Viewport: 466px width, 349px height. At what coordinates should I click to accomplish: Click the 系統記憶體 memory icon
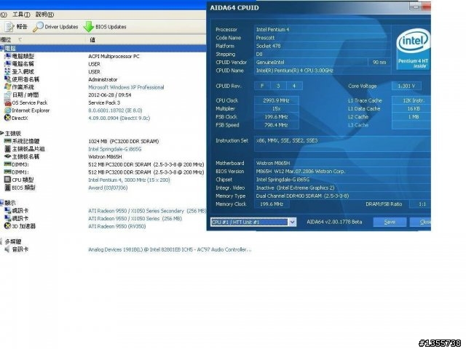(x=8, y=141)
